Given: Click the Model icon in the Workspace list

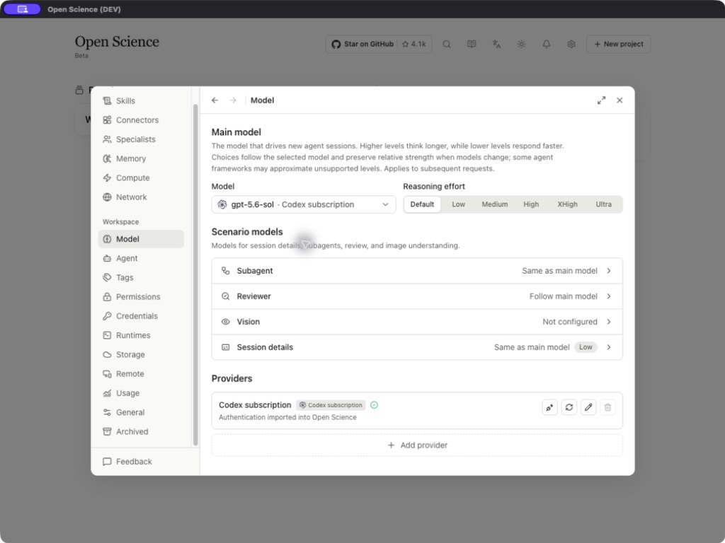Looking at the screenshot, I should pos(108,239).
